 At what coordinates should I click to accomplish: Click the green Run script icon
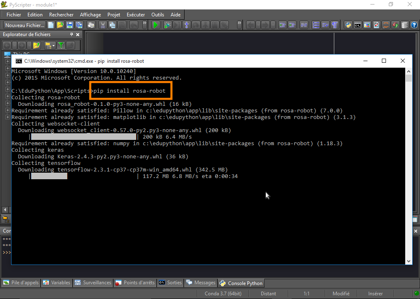click(x=156, y=25)
